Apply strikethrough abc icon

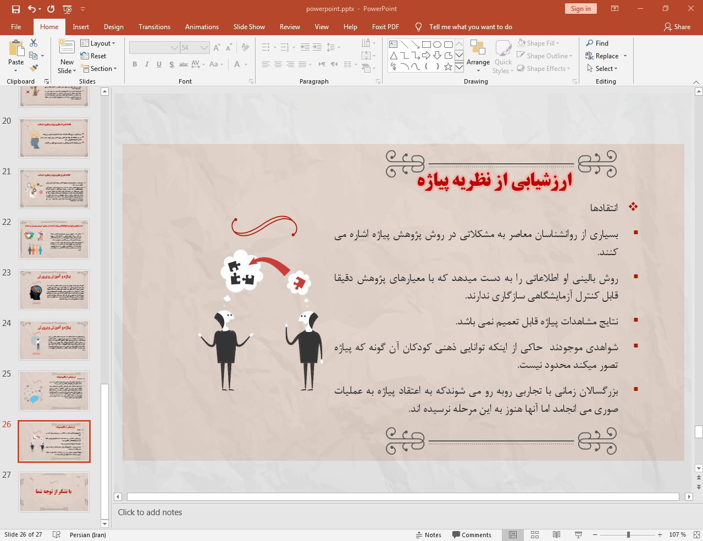[184, 64]
